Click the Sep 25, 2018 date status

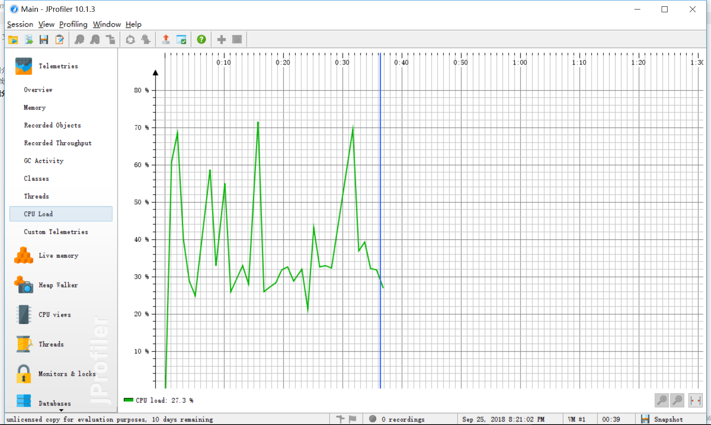pos(503,419)
